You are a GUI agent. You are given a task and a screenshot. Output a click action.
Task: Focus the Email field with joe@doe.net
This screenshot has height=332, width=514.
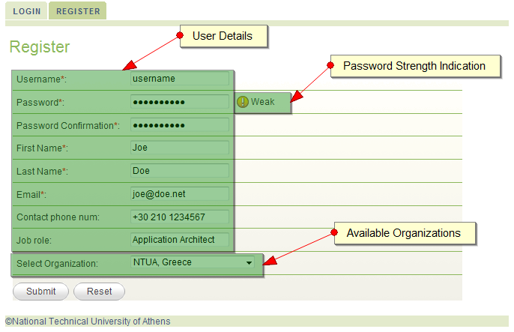[180, 194]
